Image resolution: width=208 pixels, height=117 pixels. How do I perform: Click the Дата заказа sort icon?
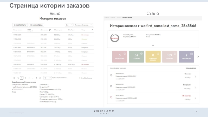click(x=50, y=30)
